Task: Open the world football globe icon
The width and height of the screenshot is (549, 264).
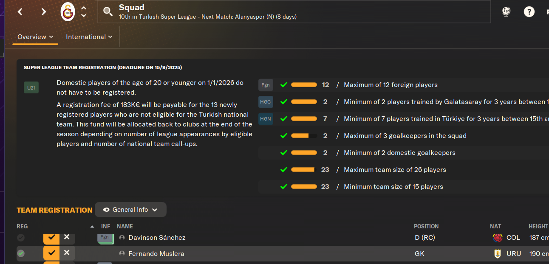Action: (x=506, y=11)
